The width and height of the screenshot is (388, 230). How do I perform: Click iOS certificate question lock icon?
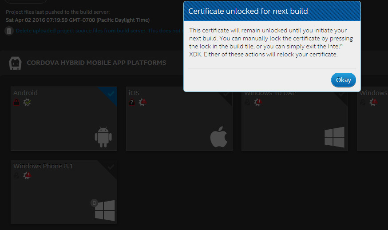click(x=132, y=102)
